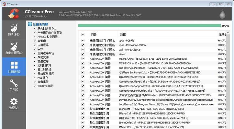
Task: Toggle the 缺失的共享 DLL option
Action: [35, 29]
